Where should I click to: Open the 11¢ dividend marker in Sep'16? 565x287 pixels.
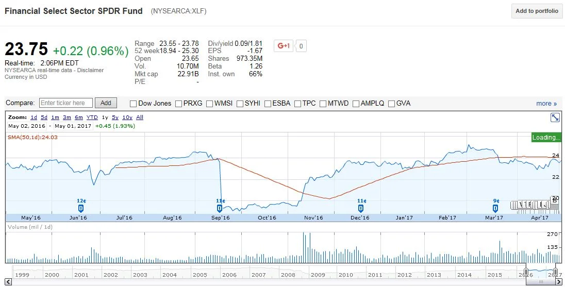[220, 208]
